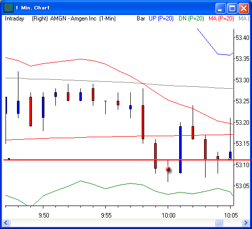Click the 9:55 time axis label
This screenshot has width=252, height=229.
tap(106, 216)
